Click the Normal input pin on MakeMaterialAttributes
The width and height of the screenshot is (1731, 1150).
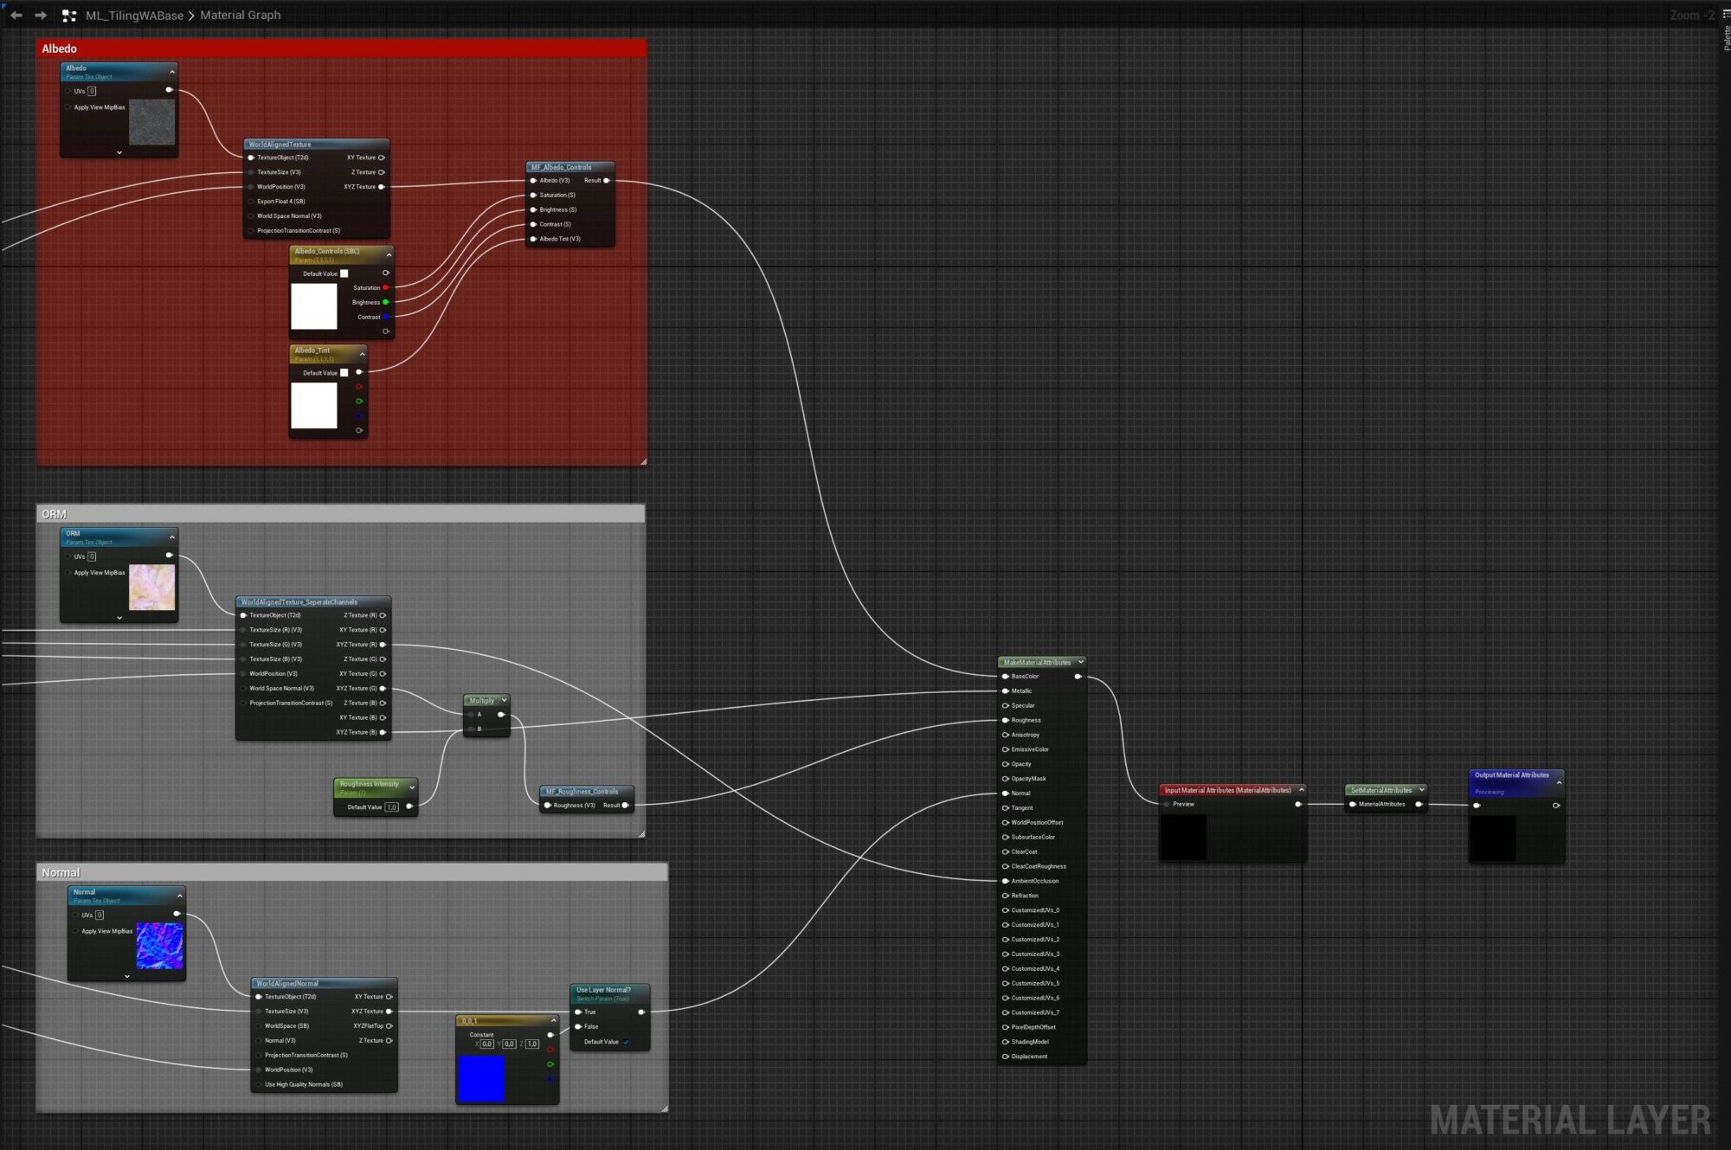click(1005, 793)
